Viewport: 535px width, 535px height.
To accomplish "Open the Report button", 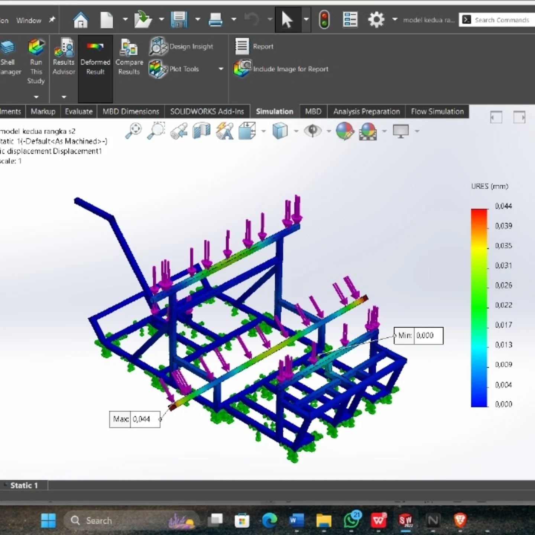I will pos(254,46).
